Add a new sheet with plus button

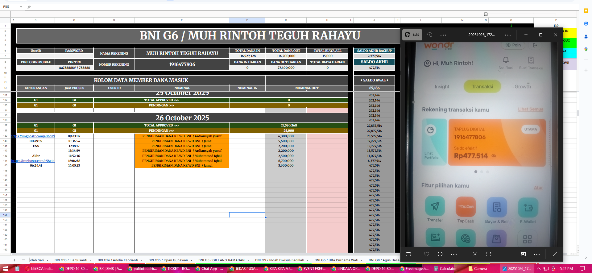tap(14, 260)
